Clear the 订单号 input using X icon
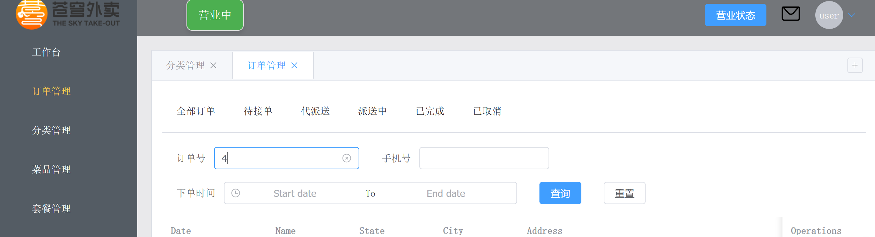875x237 pixels. pyautogui.click(x=346, y=158)
